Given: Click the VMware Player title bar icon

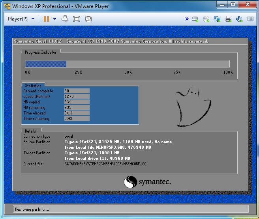Looking at the screenshot, I should pyautogui.click(x=7, y=6).
